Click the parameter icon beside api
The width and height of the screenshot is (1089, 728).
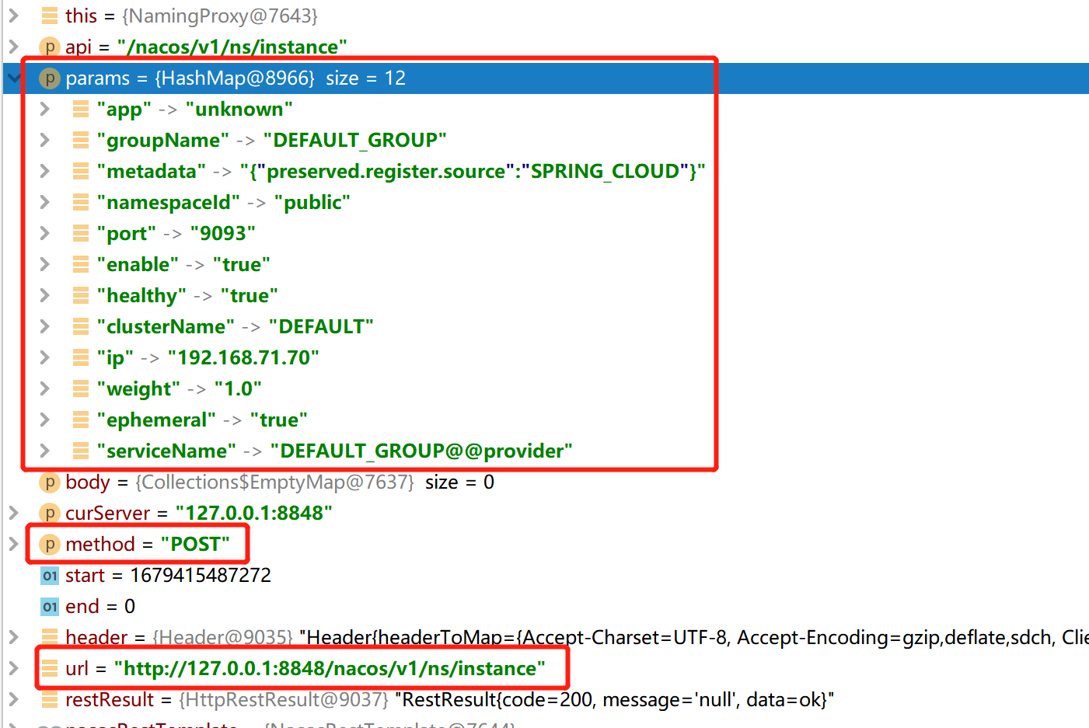tap(50, 47)
